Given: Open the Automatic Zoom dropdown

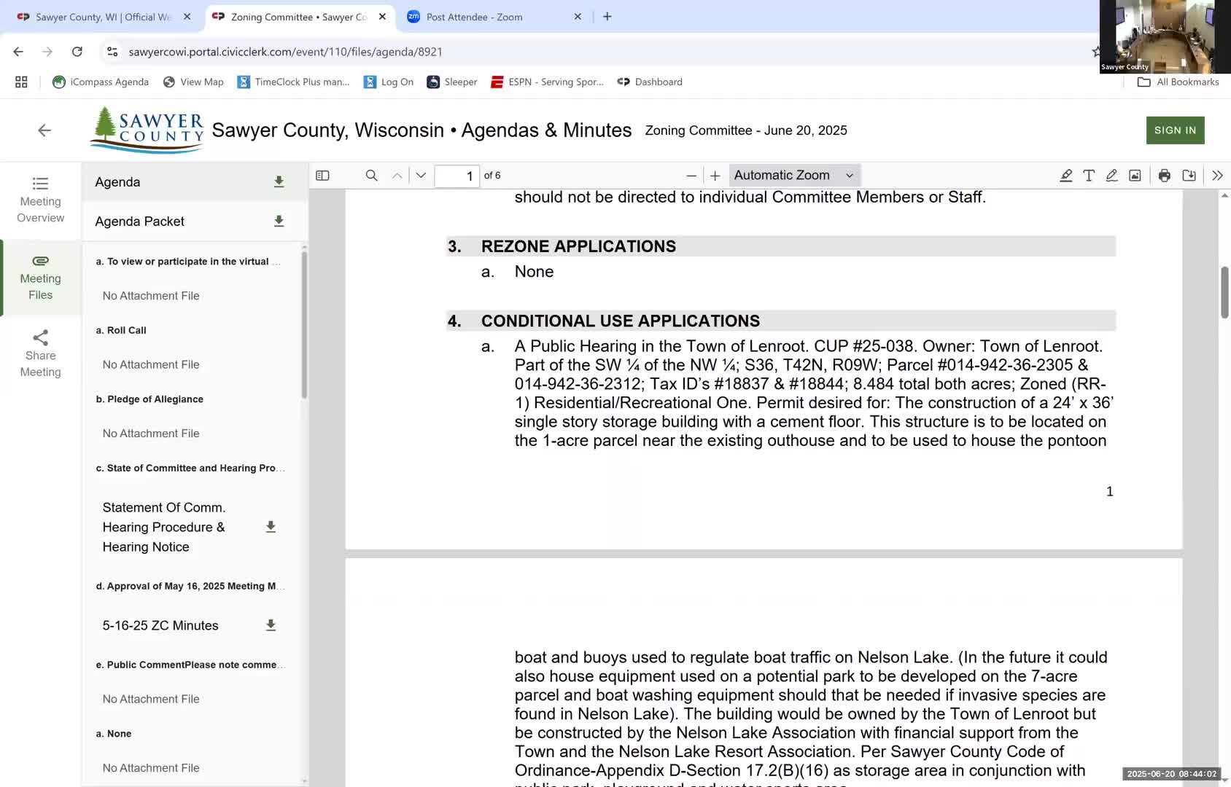Looking at the screenshot, I should point(793,176).
